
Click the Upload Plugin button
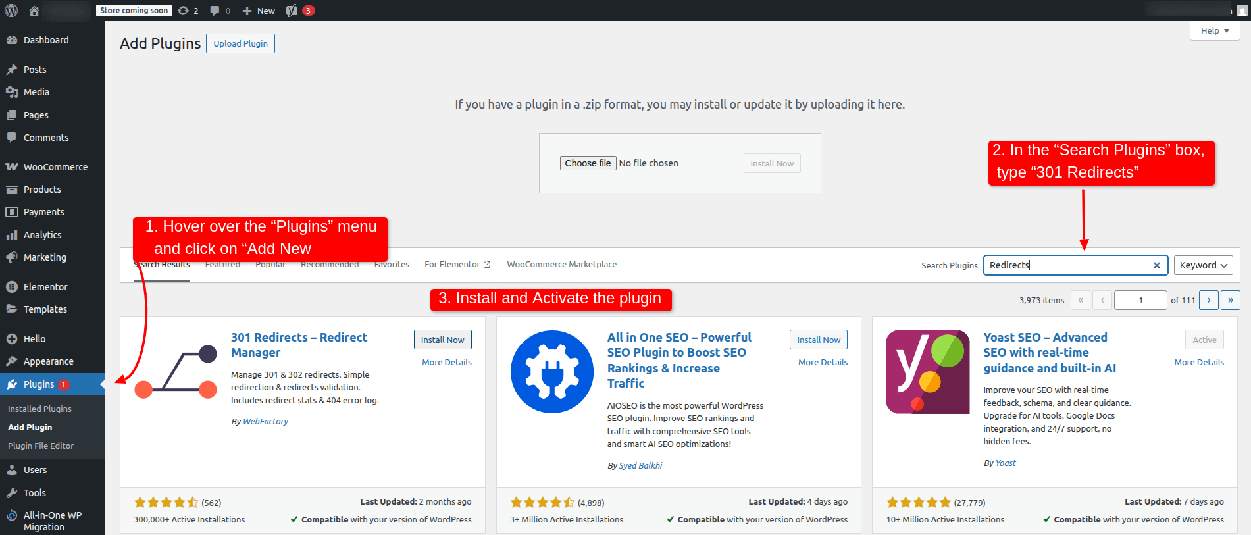(x=240, y=43)
